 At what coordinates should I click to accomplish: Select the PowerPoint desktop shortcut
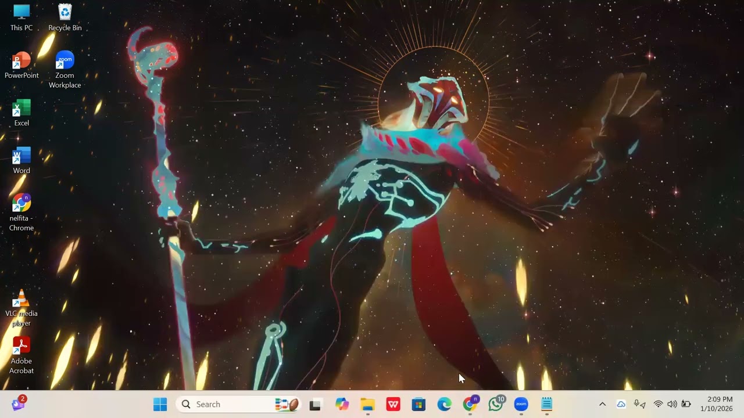22,65
